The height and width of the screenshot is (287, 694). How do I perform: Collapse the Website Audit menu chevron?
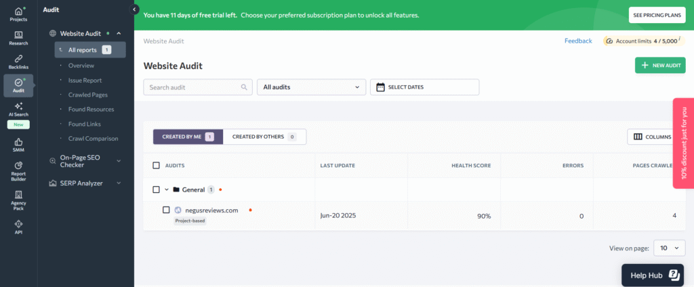119,33
